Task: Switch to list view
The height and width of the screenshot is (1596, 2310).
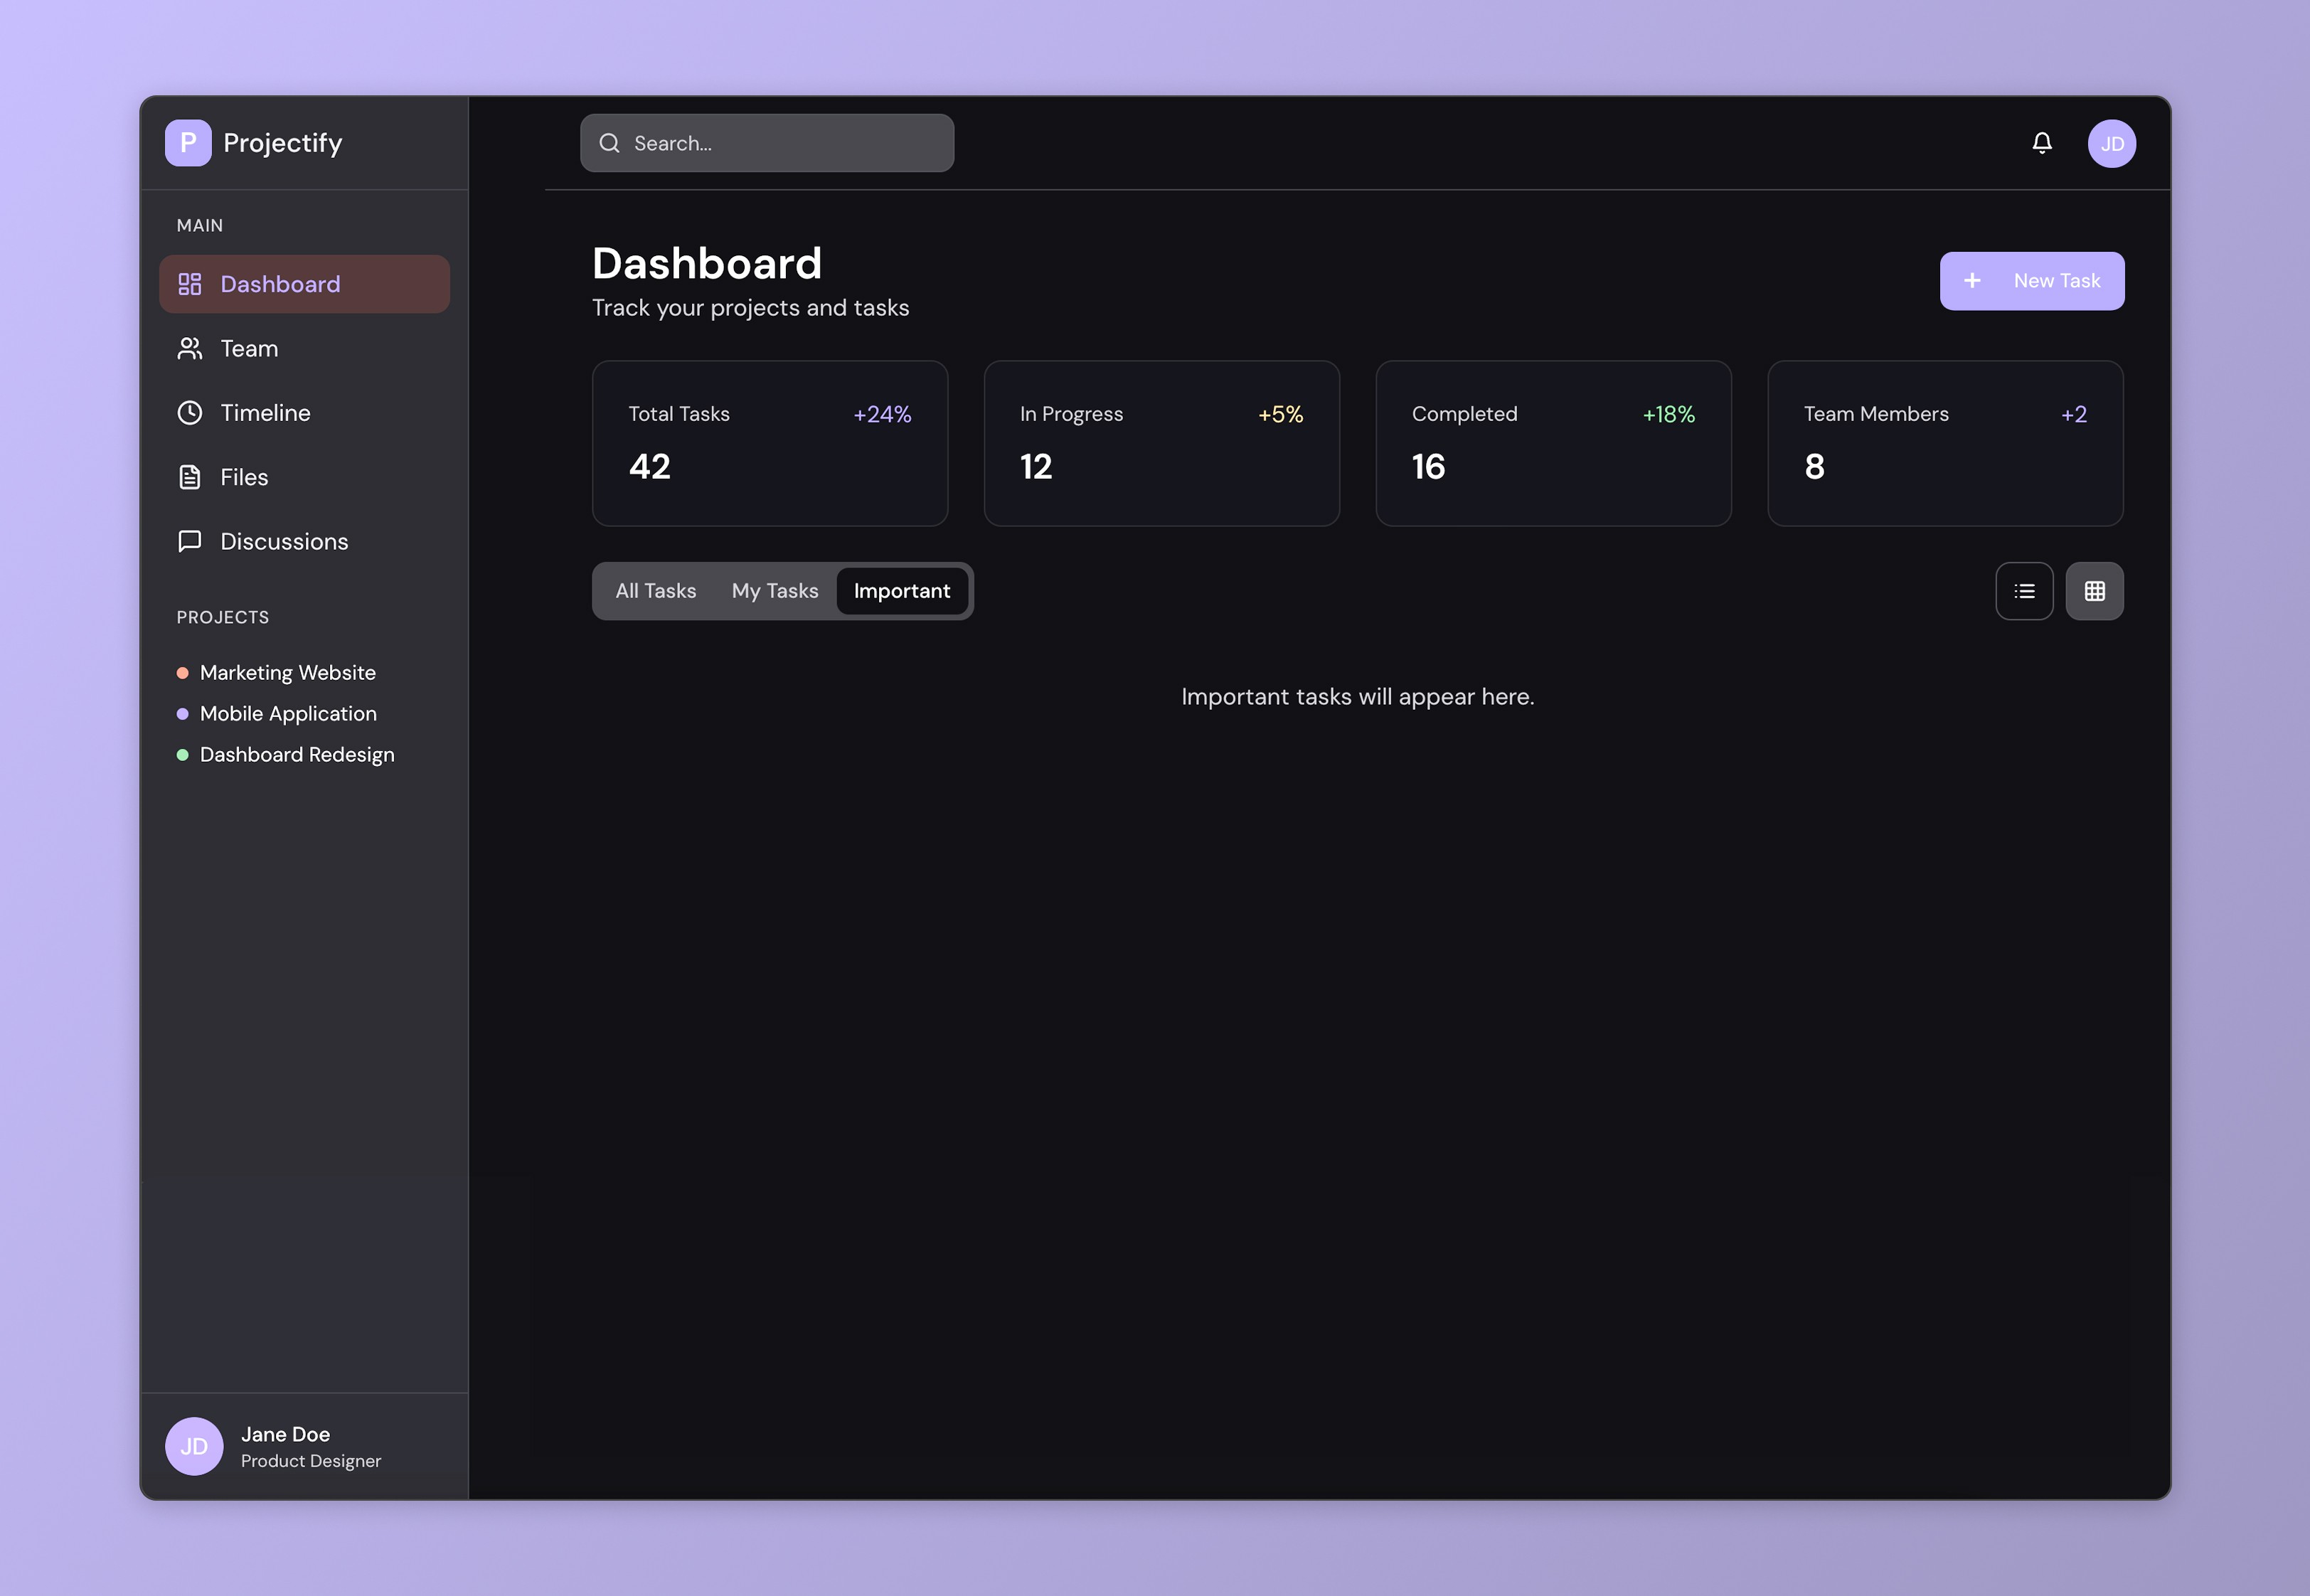Action: 2024,591
